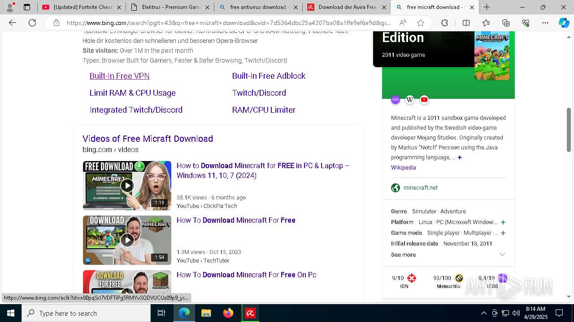The height and width of the screenshot is (322, 574).
Task: Show hidden system tray icons
Action: [x=483, y=313]
